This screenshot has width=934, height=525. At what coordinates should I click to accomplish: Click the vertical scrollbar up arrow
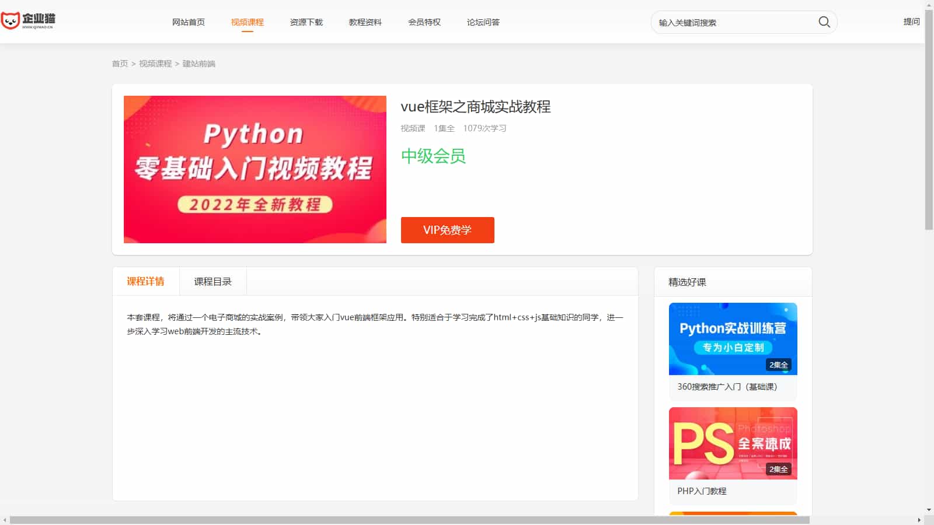[929, 5]
